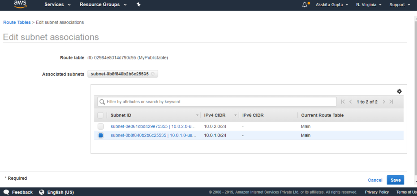The image size is (417, 196).
Task: Focus the filter by attributes search field
Action: [x=217, y=101]
